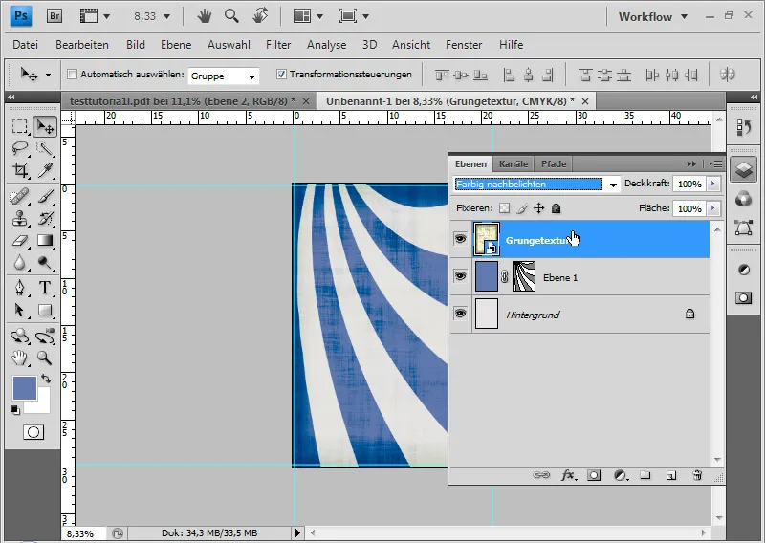Select the Eyedropper tool
The height and width of the screenshot is (543, 765).
[x=45, y=170]
